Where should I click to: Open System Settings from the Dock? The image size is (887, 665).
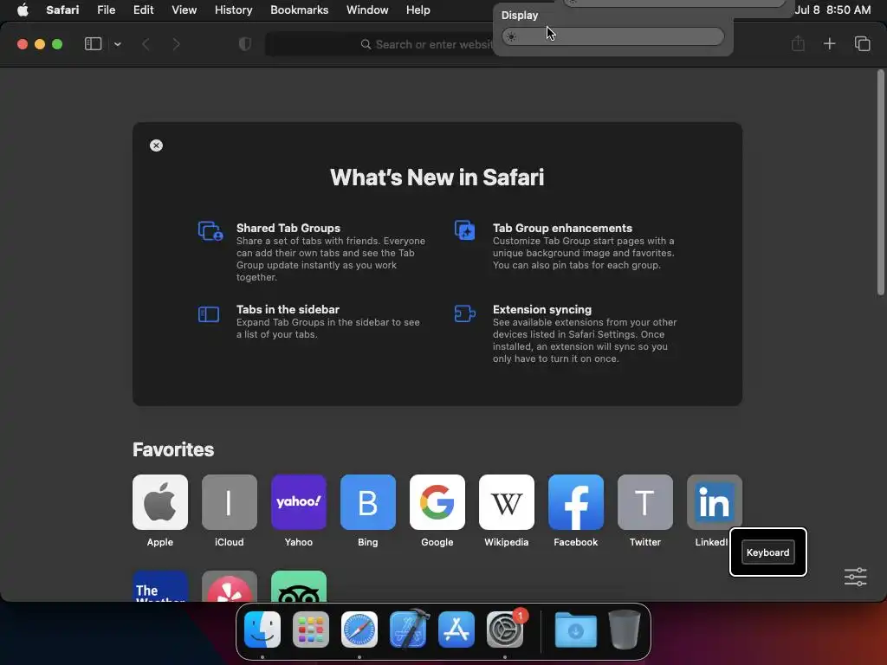pos(505,629)
